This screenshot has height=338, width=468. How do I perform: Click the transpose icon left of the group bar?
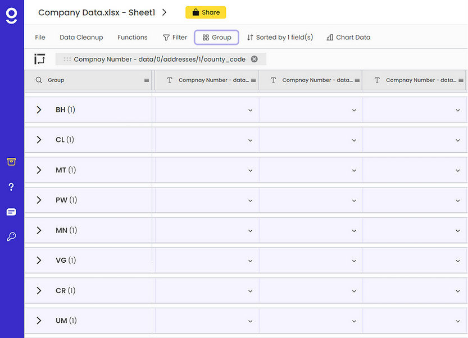pyautogui.click(x=39, y=58)
